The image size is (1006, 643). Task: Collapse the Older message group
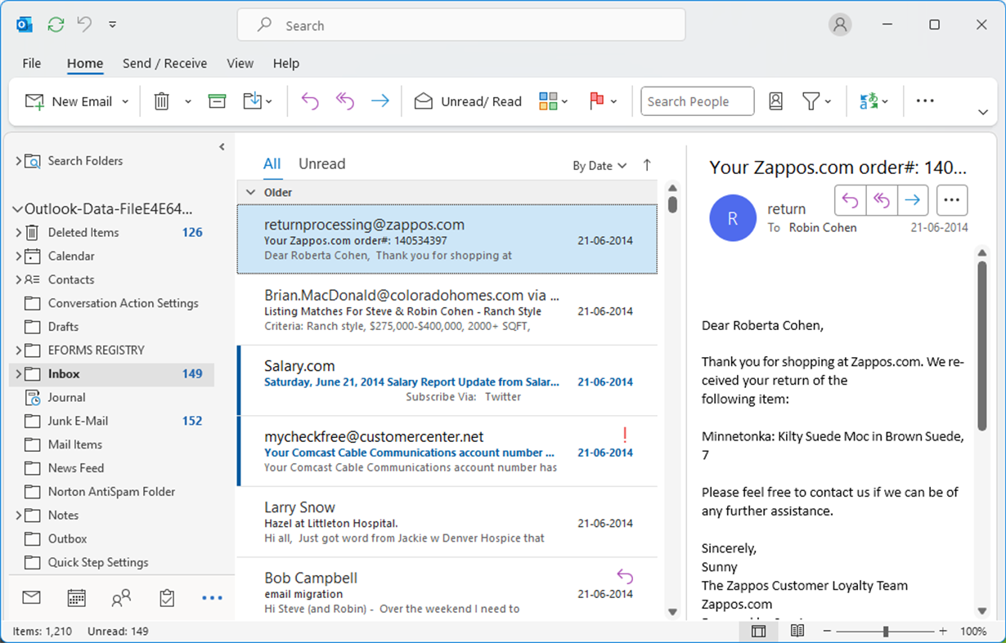tap(250, 192)
